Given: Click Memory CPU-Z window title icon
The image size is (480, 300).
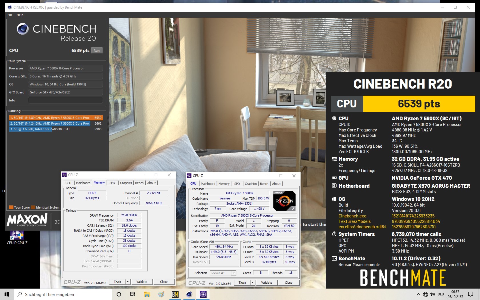Looking at the screenshot, I should [64, 175].
